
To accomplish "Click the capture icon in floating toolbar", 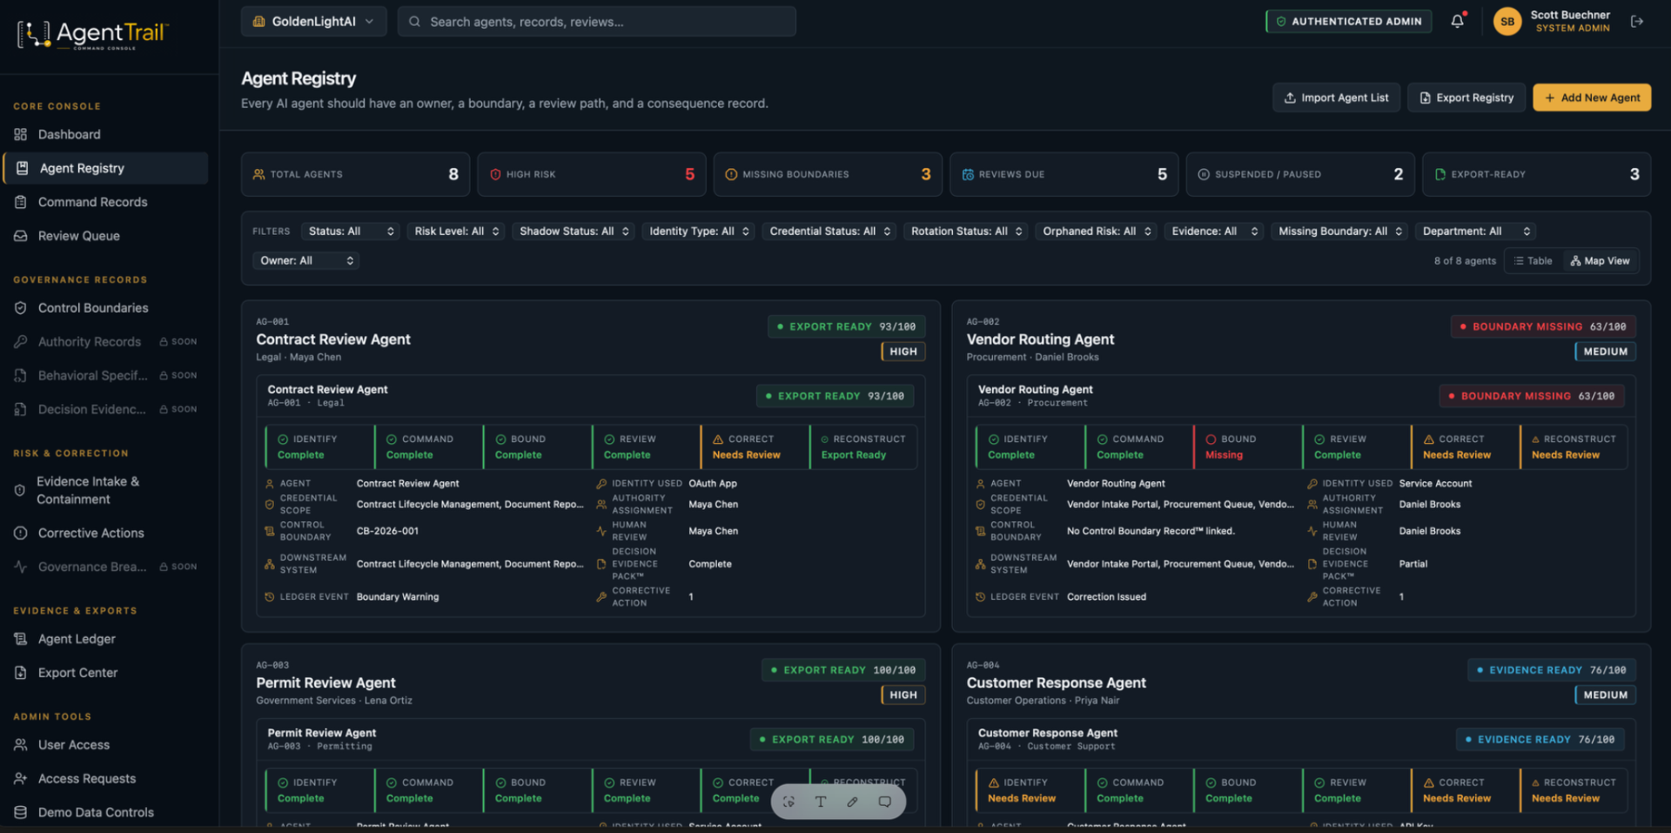I will coord(789,802).
